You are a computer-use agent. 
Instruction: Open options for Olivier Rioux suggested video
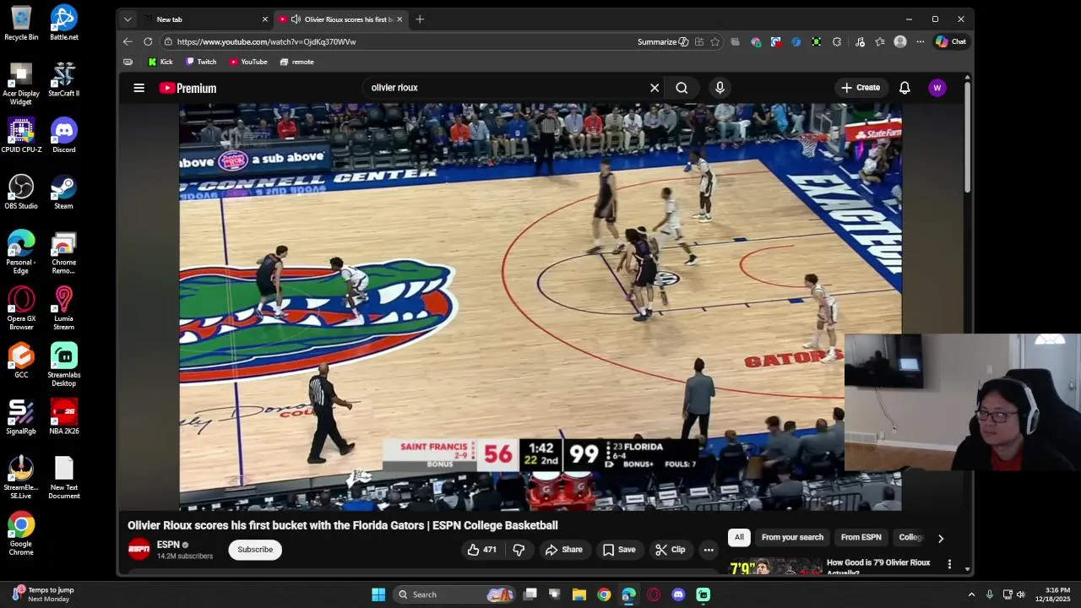[x=949, y=564]
